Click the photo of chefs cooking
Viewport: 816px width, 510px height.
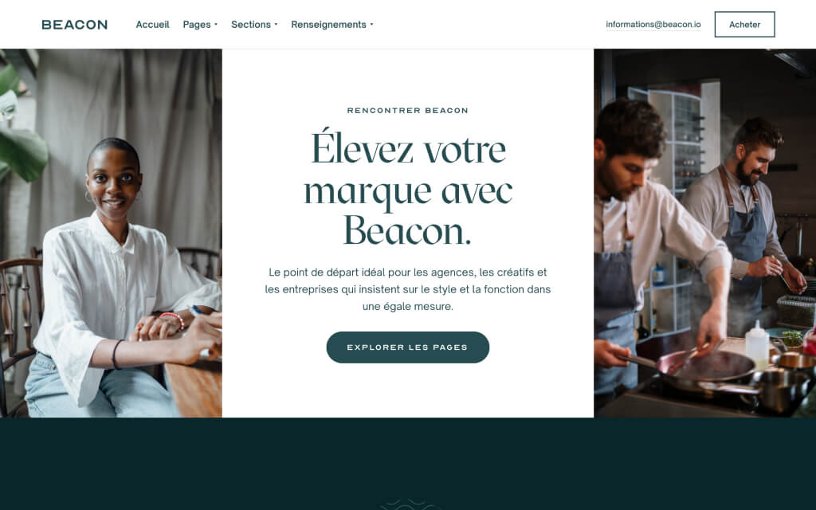point(704,233)
